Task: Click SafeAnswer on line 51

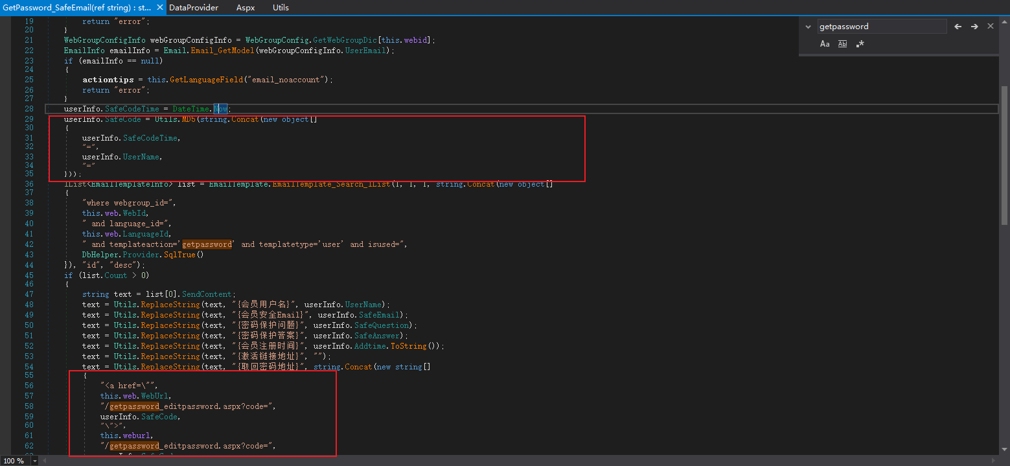Action: 377,336
